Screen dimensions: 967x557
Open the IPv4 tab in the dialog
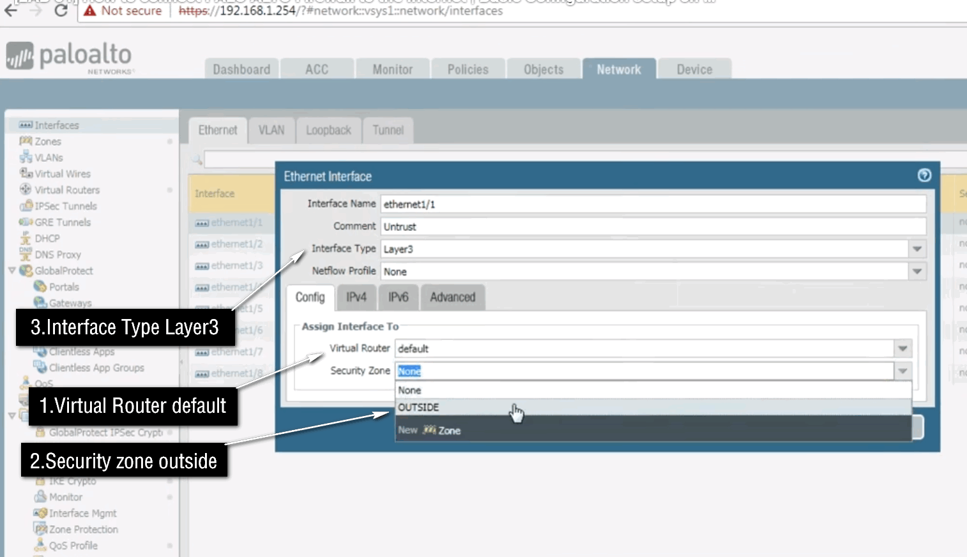coord(356,297)
